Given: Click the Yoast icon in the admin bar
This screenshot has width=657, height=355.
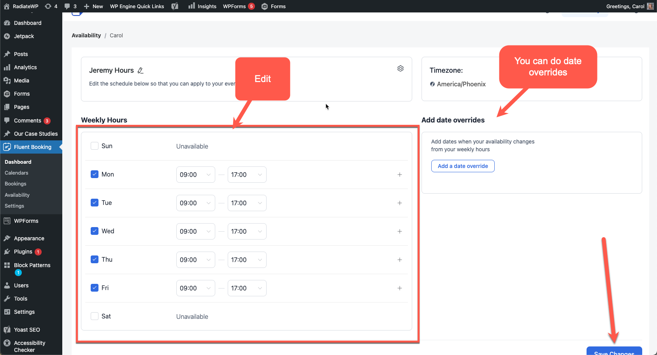Looking at the screenshot, I should click(x=175, y=6).
